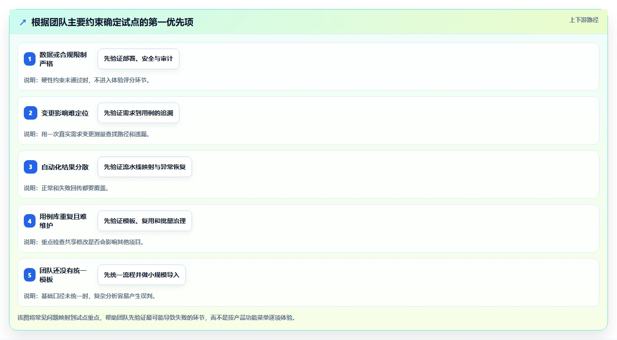Image resolution: width=617 pixels, height=340 pixels.
Task: Click the 先统一流程并做小规模导入 pill
Action: coord(142,275)
